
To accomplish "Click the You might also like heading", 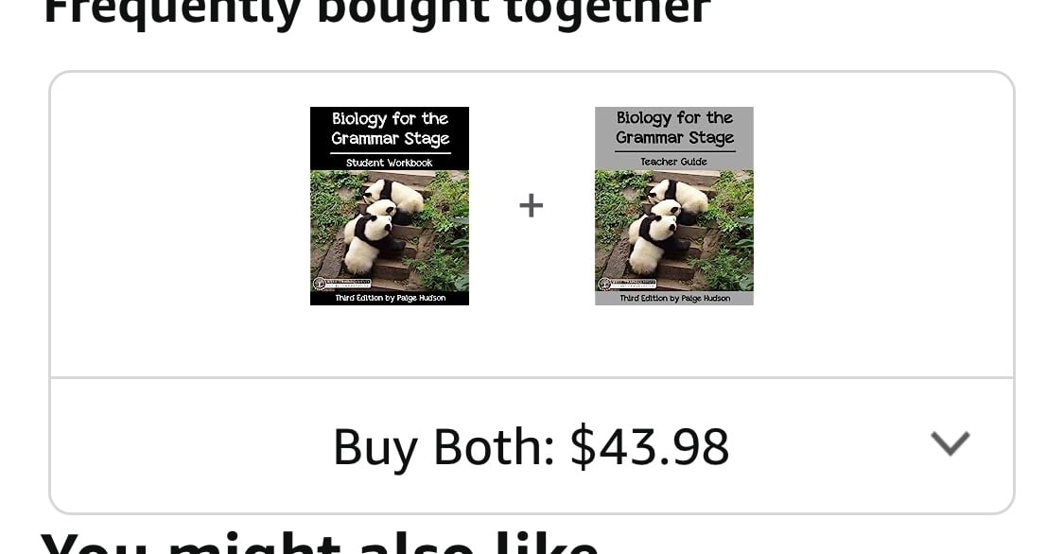I will tap(319, 543).
